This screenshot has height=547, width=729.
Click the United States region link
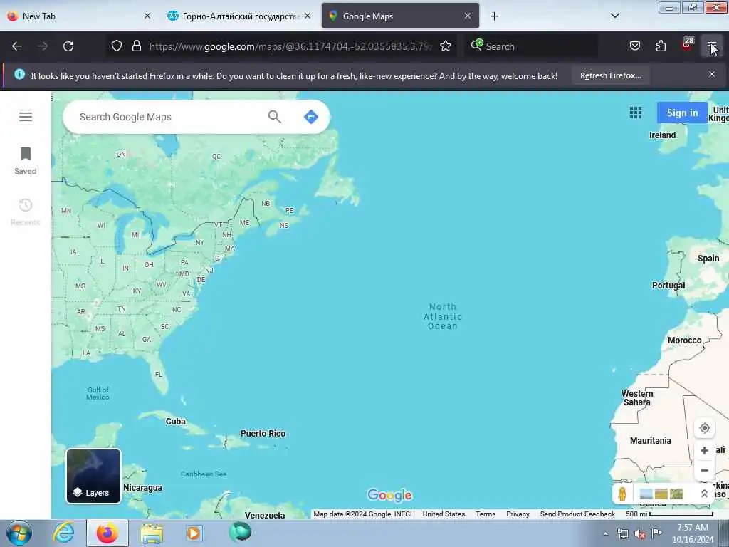pyautogui.click(x=444, y=514)
